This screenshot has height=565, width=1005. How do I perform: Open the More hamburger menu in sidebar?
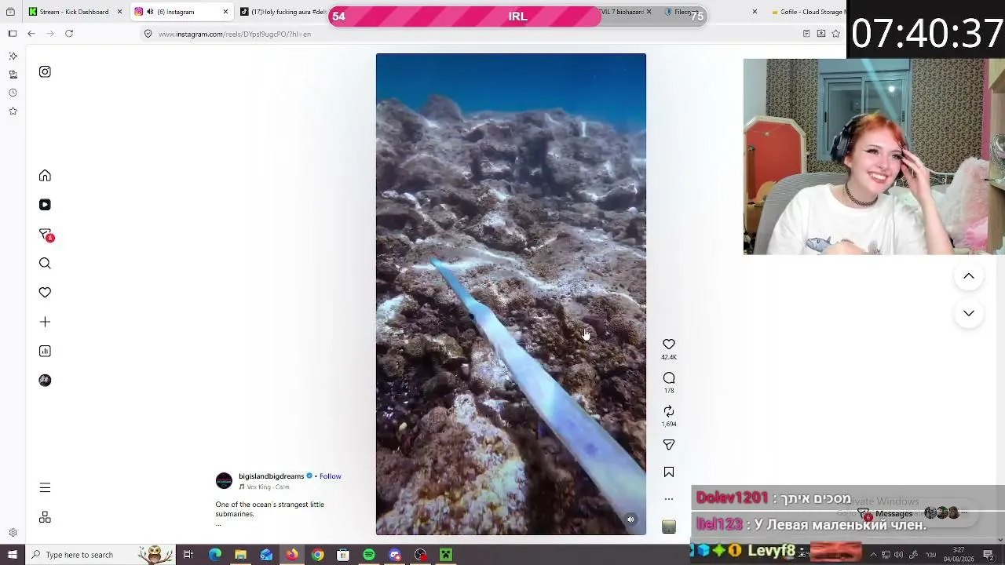[45, 488]
